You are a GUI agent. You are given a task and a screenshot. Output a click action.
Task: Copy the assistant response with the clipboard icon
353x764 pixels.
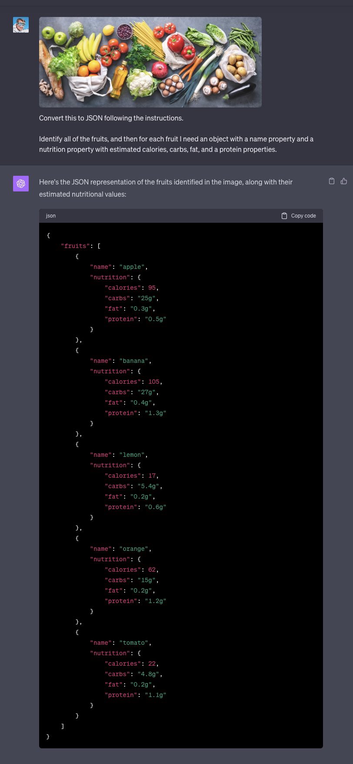click(332, 181)
